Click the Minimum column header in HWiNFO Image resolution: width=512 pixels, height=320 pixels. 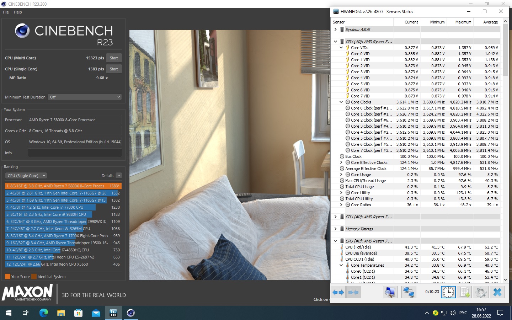[434, 22]
